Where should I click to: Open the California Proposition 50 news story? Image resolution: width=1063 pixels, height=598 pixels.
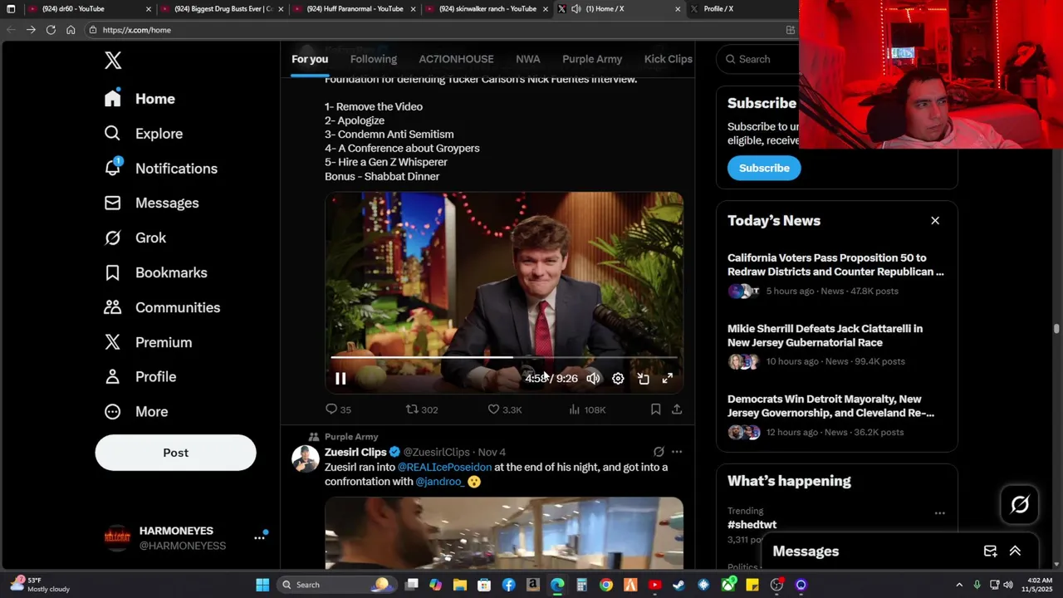836,274
